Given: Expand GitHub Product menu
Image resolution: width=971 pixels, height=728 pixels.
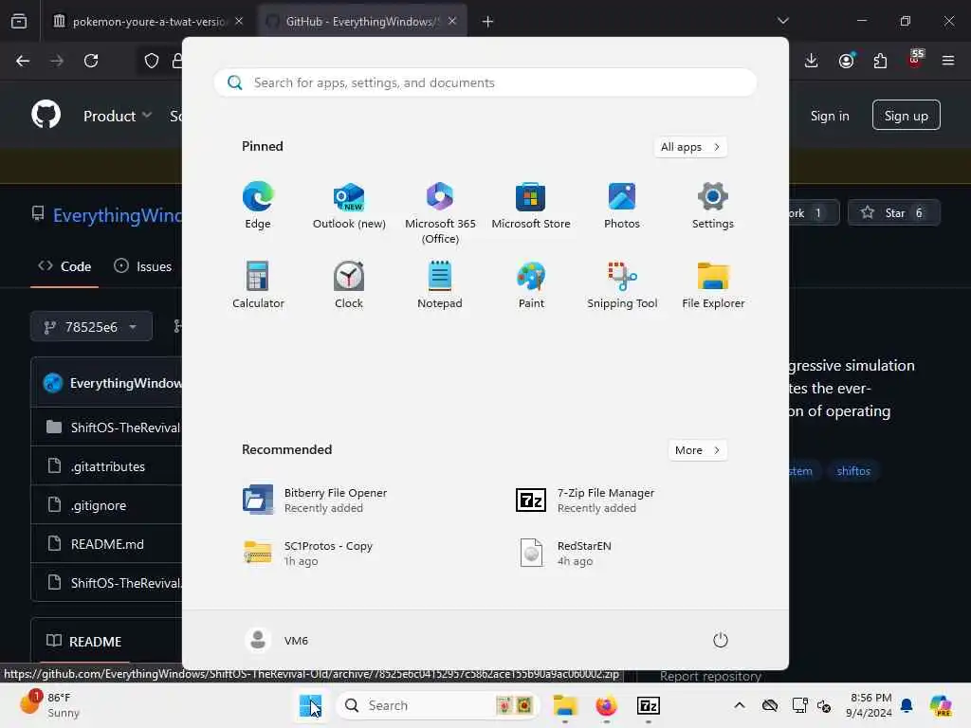Looking at the screenshot, I should click(118, 116).
